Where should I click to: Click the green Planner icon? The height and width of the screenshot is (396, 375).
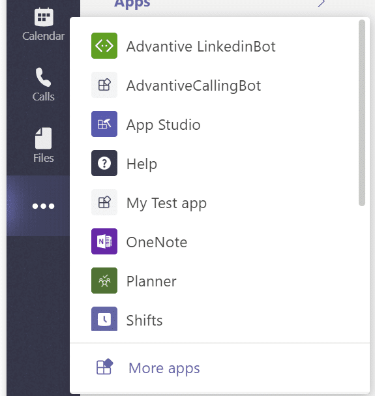104,281
